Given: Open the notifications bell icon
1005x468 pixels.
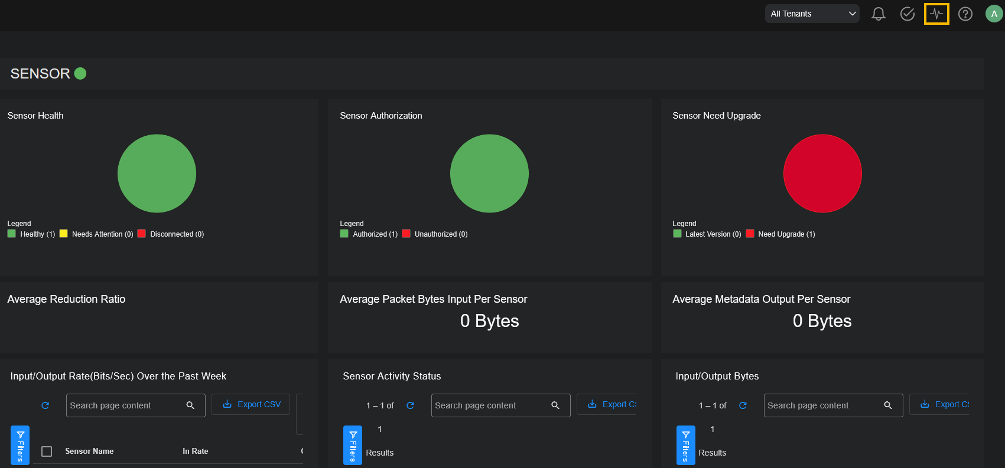Looking at the screenshot, I should click(878, 14).
